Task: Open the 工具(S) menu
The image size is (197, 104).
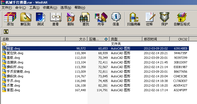Action: coord(34,8)
